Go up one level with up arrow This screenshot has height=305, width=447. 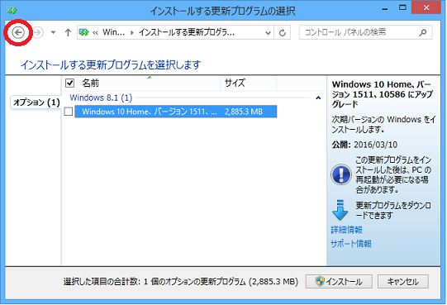click(x=68, y=32)
